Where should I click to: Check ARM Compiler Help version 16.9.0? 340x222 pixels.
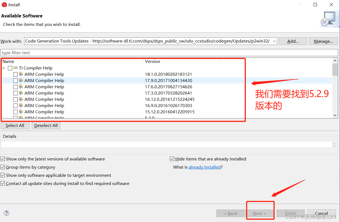15,106
